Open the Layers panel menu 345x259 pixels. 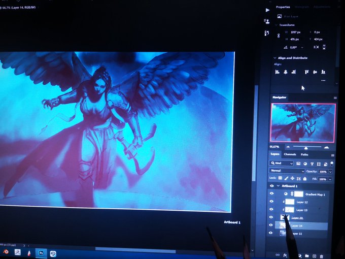pos(332,155)
